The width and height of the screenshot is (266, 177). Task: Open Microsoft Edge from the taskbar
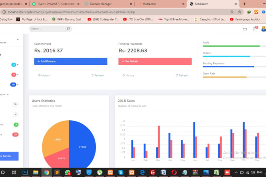click(142, 173)
